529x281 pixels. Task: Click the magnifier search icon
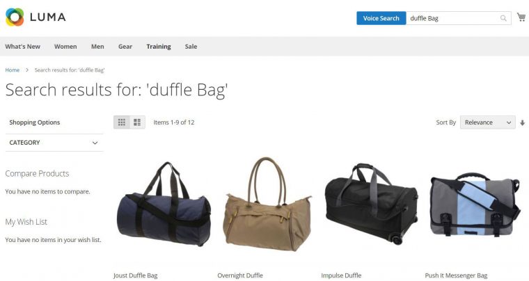coord(503,18)
